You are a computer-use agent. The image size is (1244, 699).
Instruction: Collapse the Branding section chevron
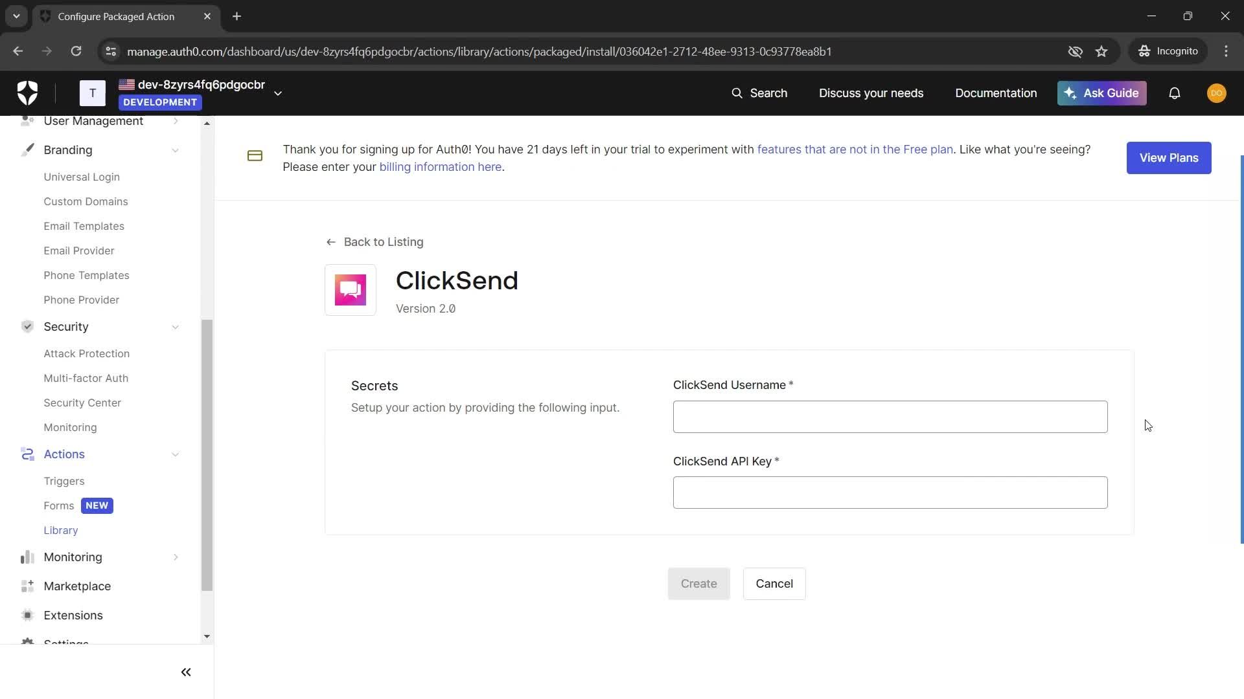pos(175,150)
